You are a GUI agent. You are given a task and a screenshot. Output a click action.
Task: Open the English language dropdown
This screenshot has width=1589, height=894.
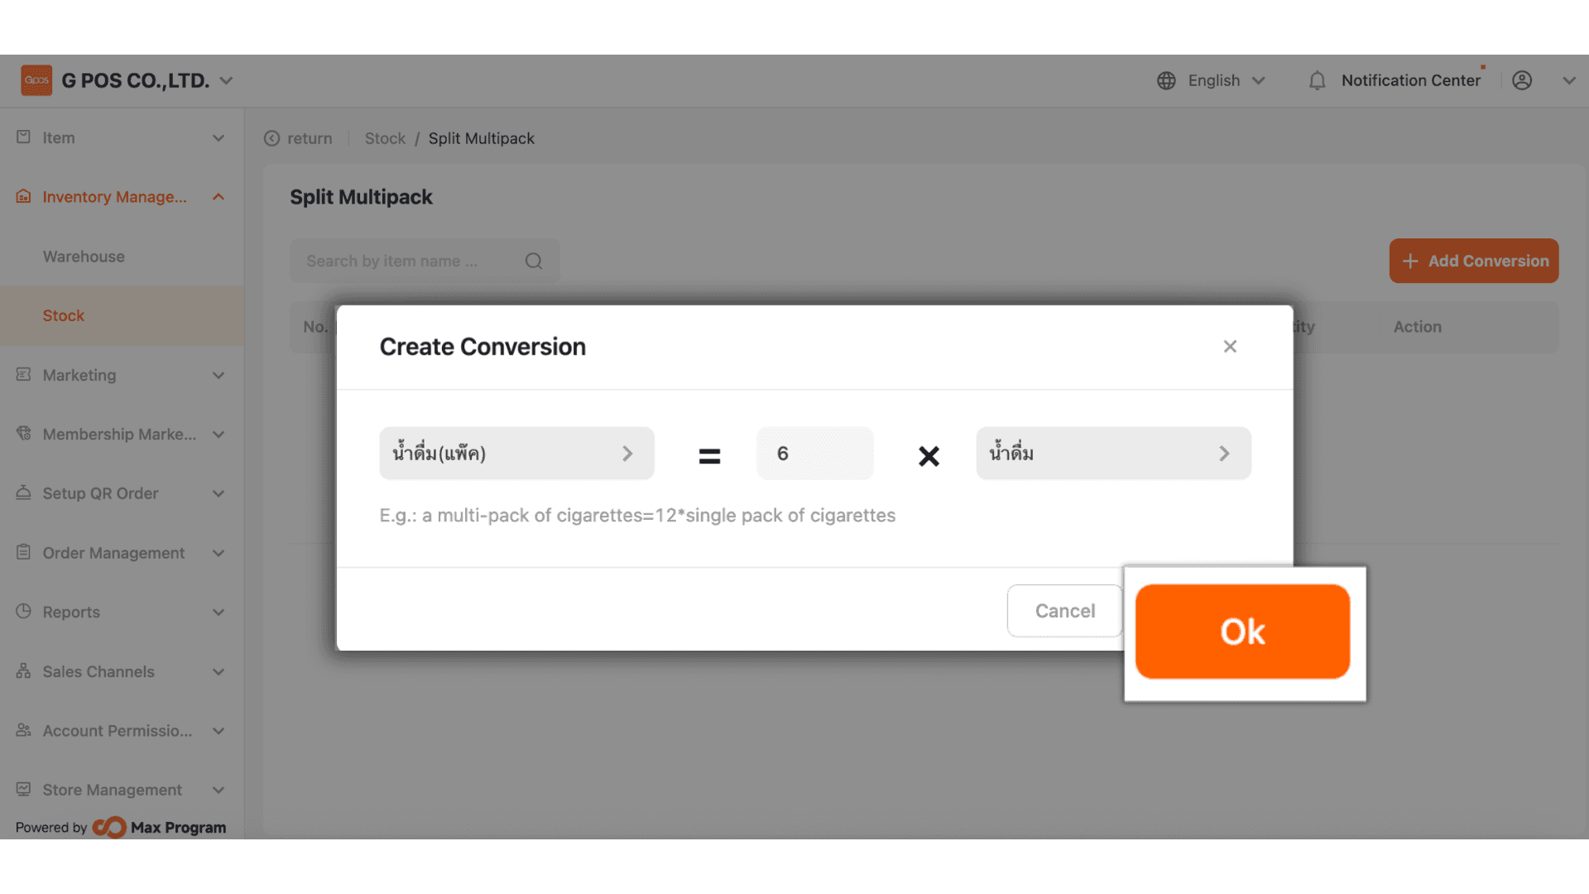pyautogui.click(x=1226, y=80)
